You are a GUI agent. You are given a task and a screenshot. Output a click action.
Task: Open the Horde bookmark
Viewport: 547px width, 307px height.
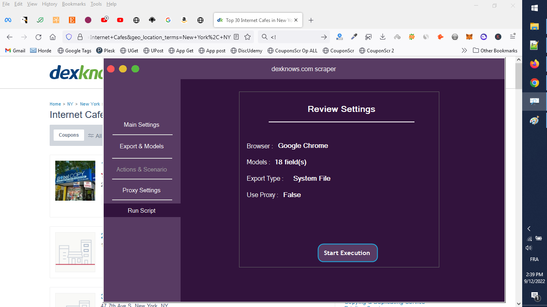point(41,51)
